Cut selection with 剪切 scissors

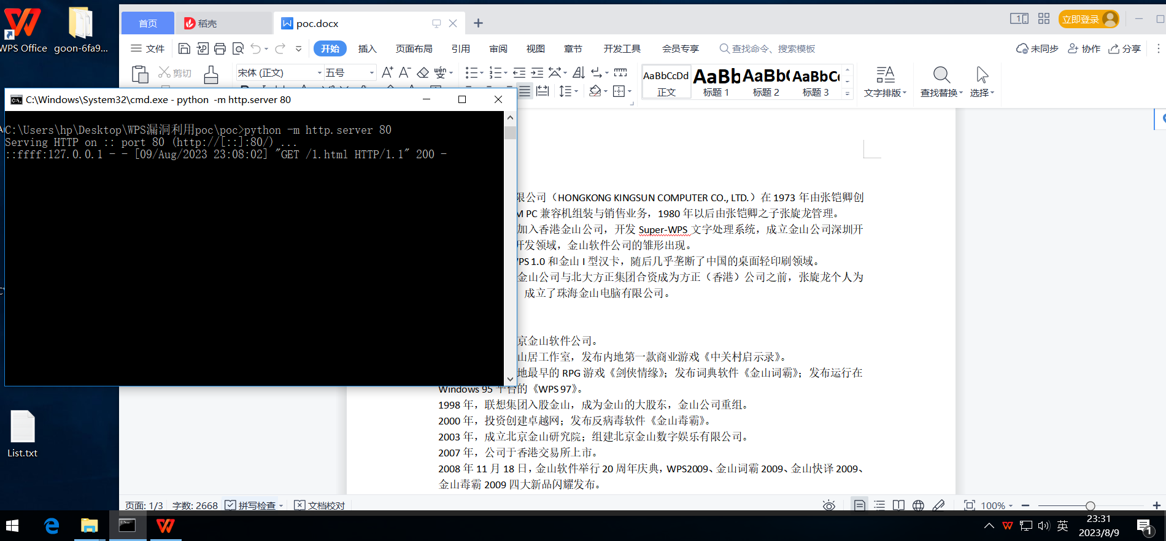point(175,72)
